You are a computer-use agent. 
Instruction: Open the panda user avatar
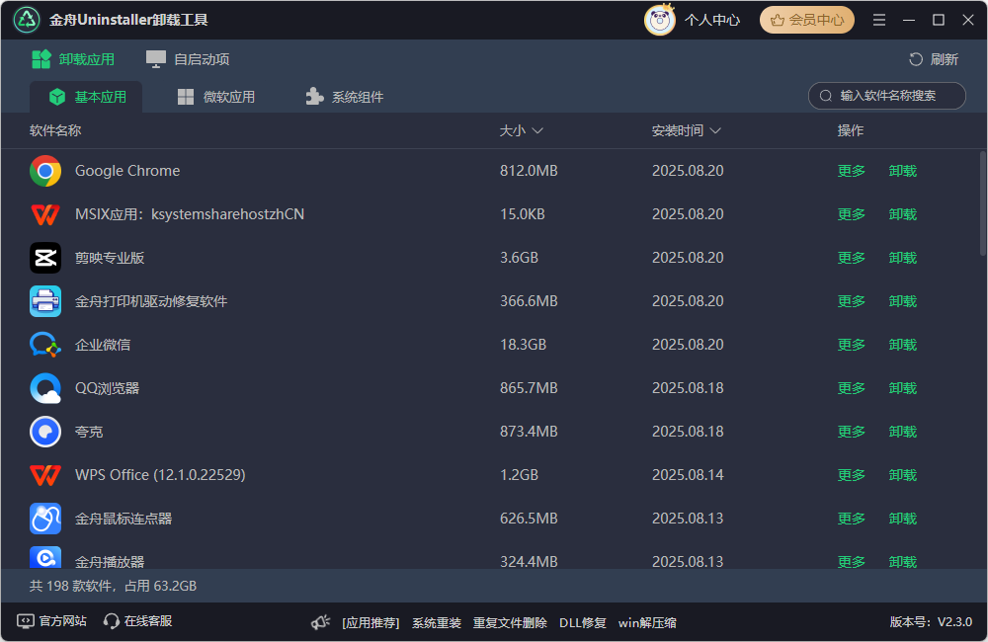click(660, 20)
